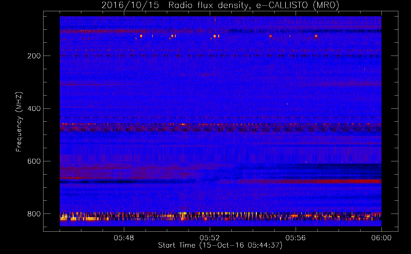Click the 06:00 time tick label
This screenshot has height=254, width=411.
pos(381,238)
